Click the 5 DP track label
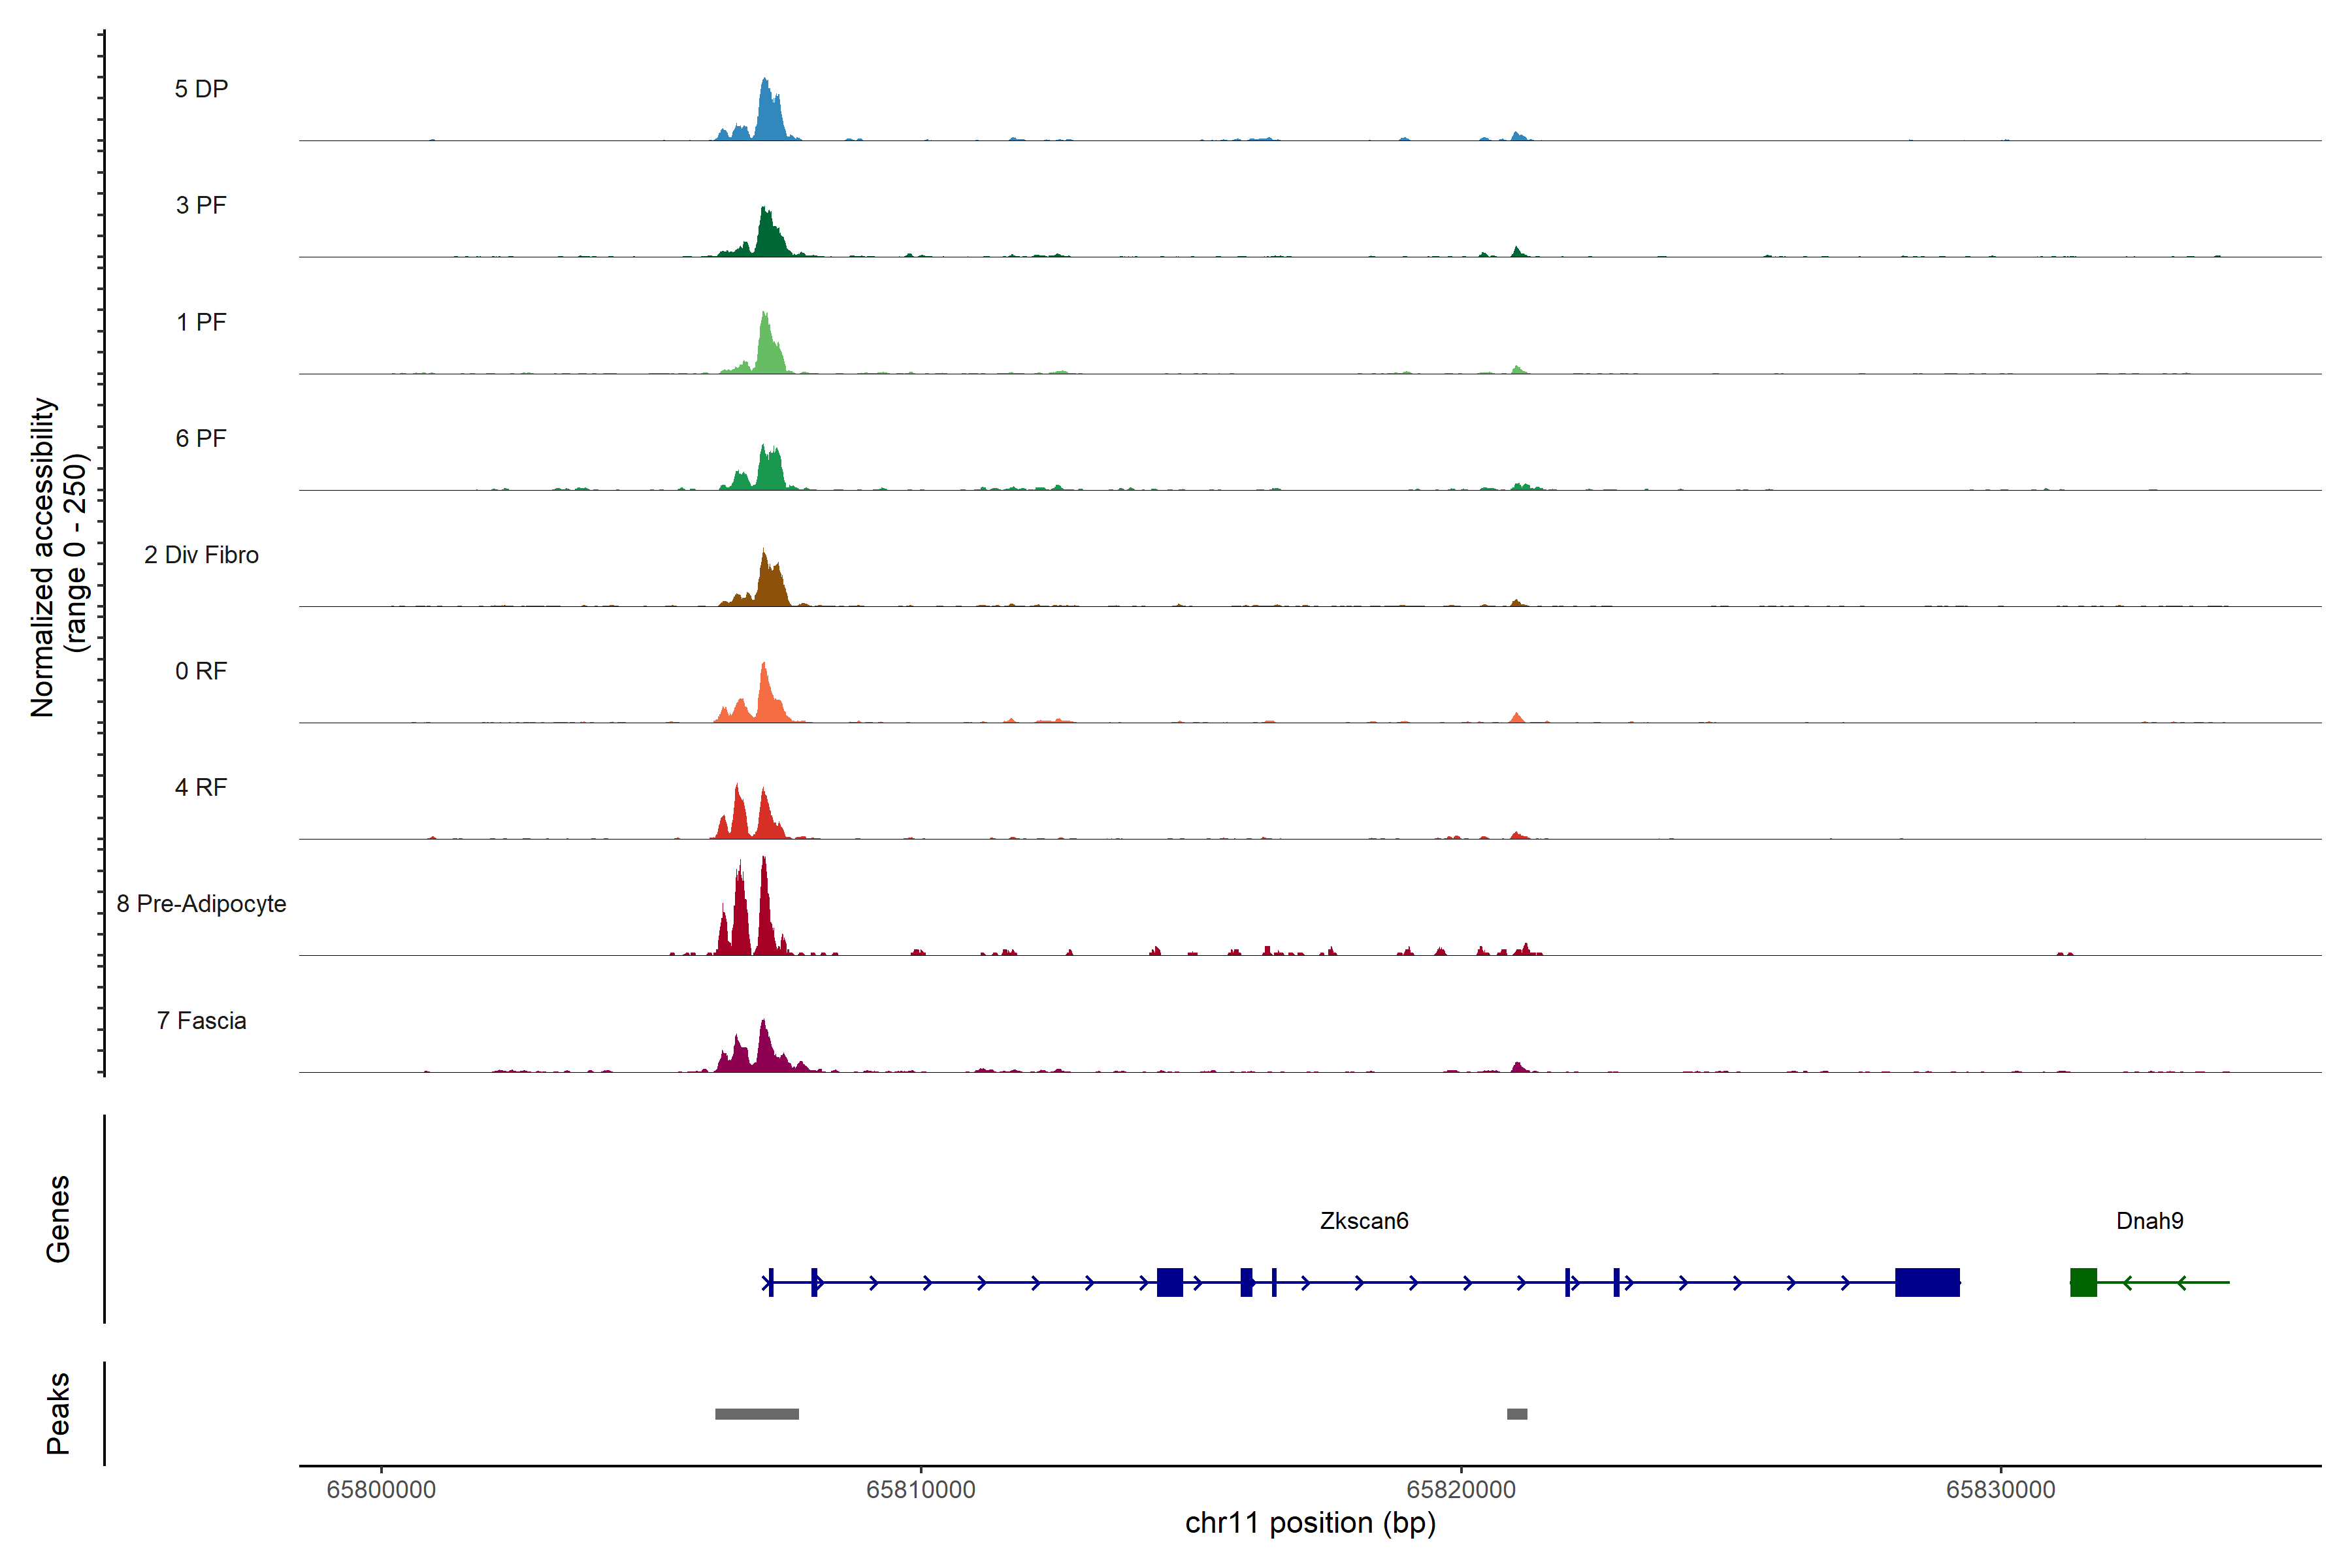The height and width of the screenshot is (1568, 2352). 201,89
